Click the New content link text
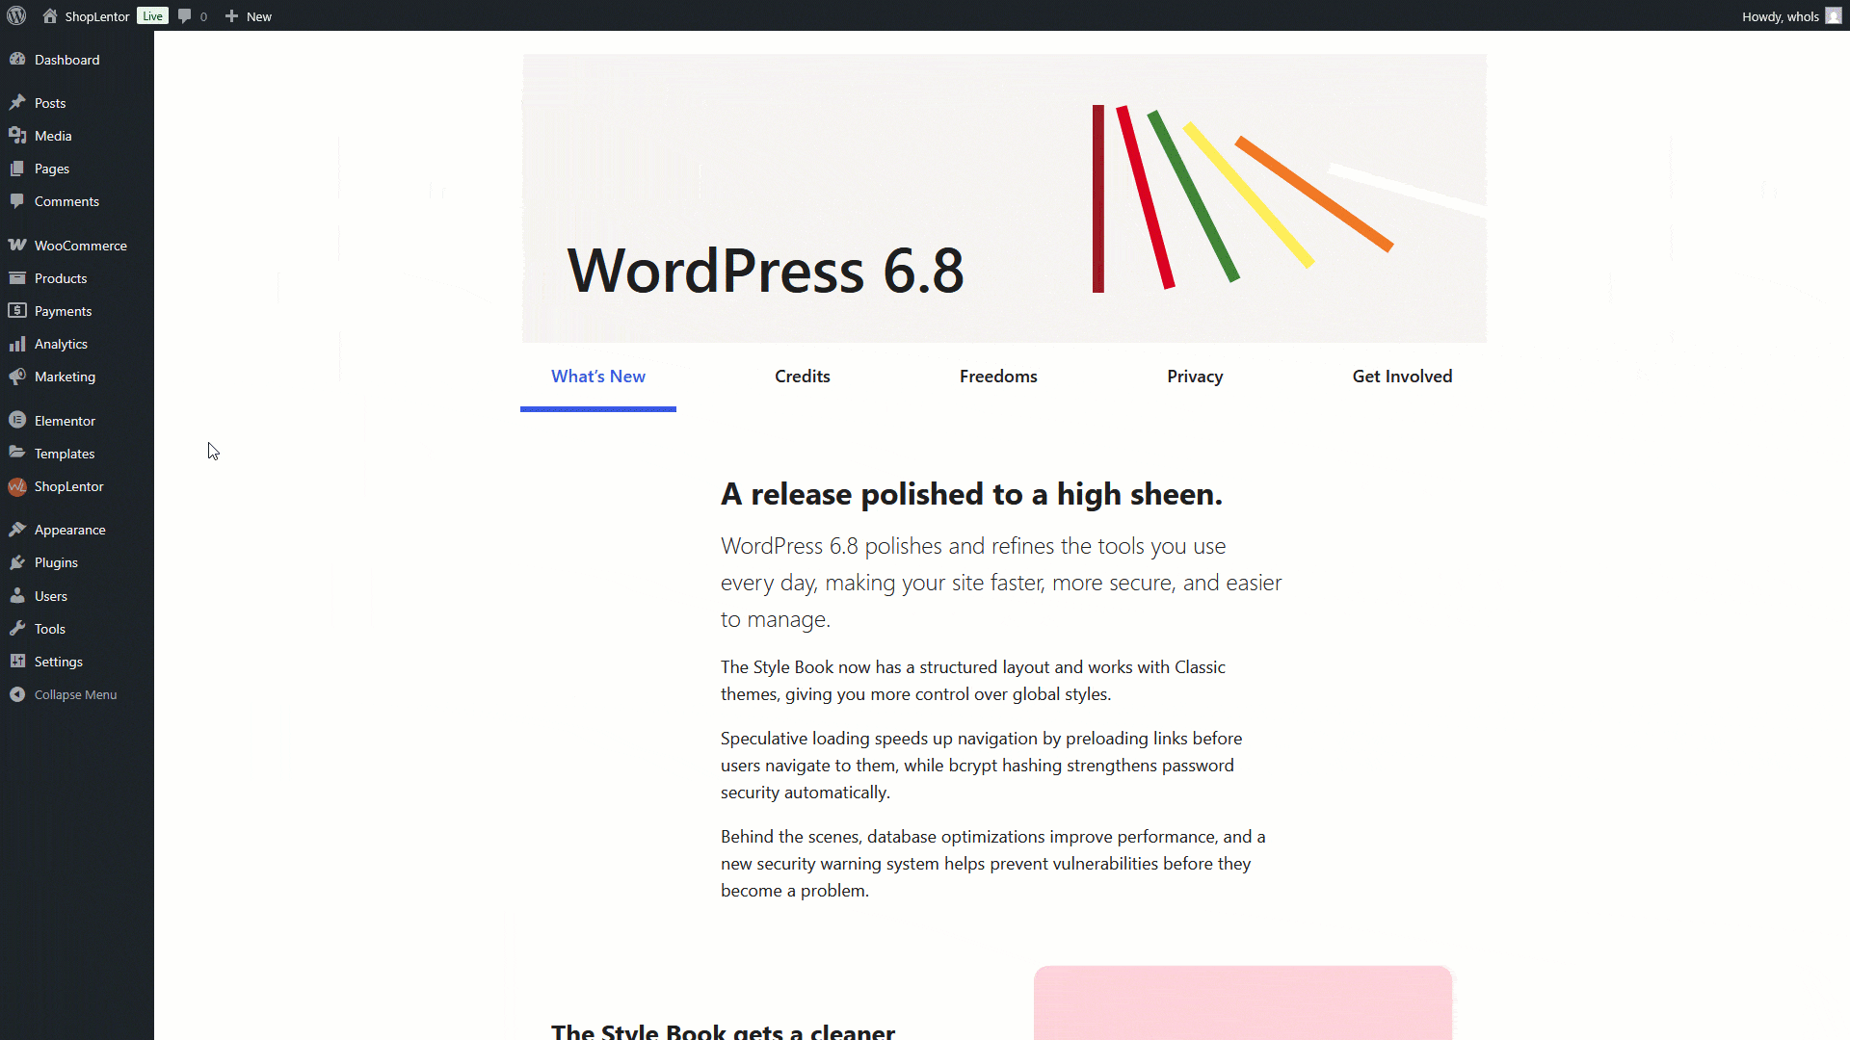The height and width of the screenshot is (1040, 1850). tap(259, 16)
